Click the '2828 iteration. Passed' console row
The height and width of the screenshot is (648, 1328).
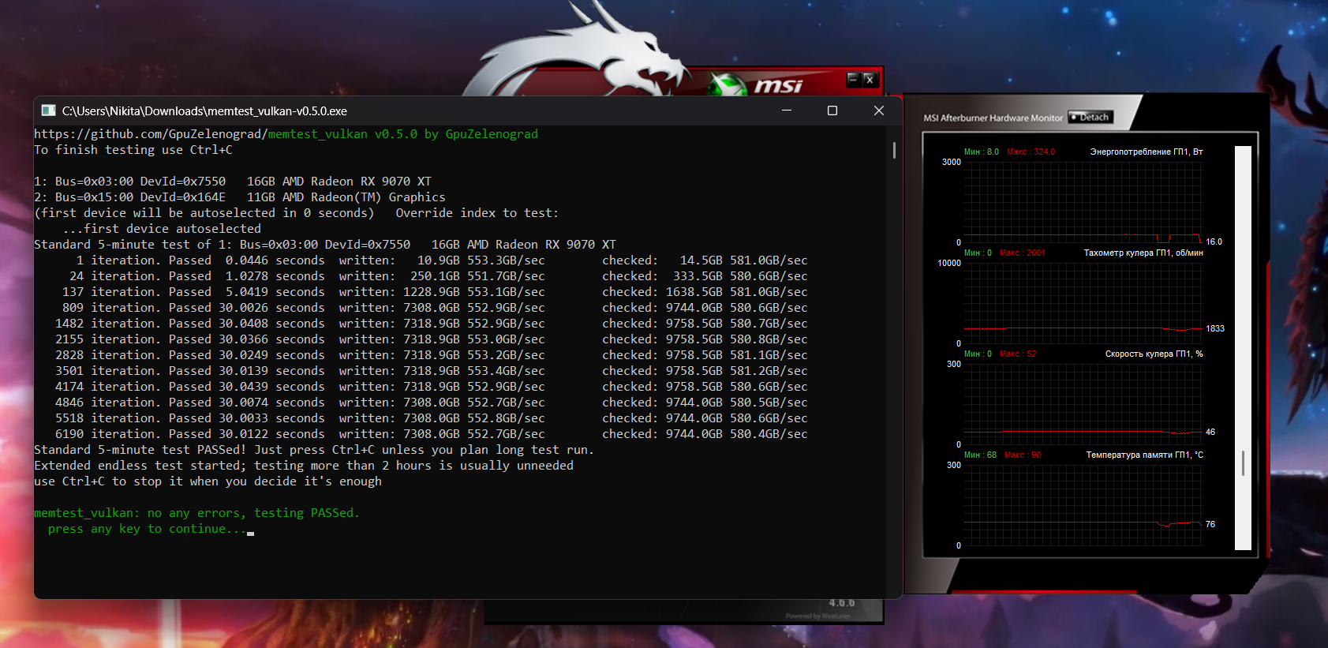tap(432, 355)
